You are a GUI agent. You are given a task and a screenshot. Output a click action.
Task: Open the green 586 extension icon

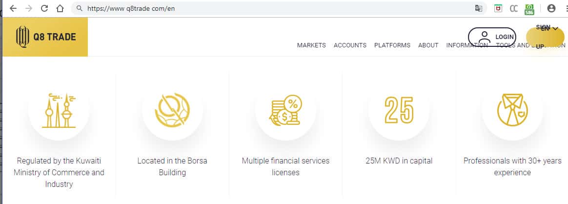[529, 8]
